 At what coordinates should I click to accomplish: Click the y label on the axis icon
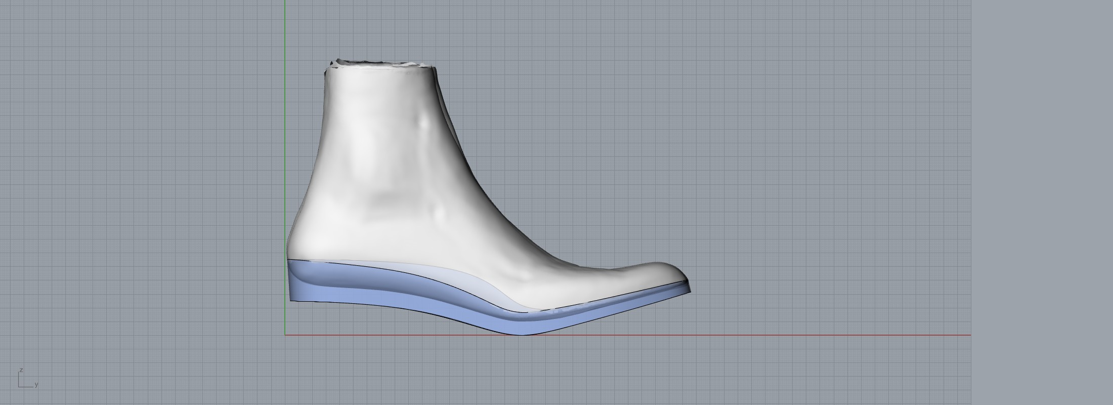(x=36, y=385)
